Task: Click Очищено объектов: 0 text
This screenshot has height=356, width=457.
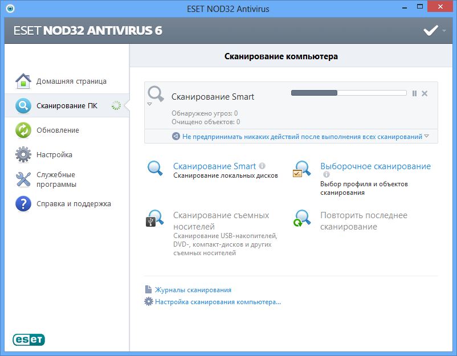Action: [x=206, y=122]
